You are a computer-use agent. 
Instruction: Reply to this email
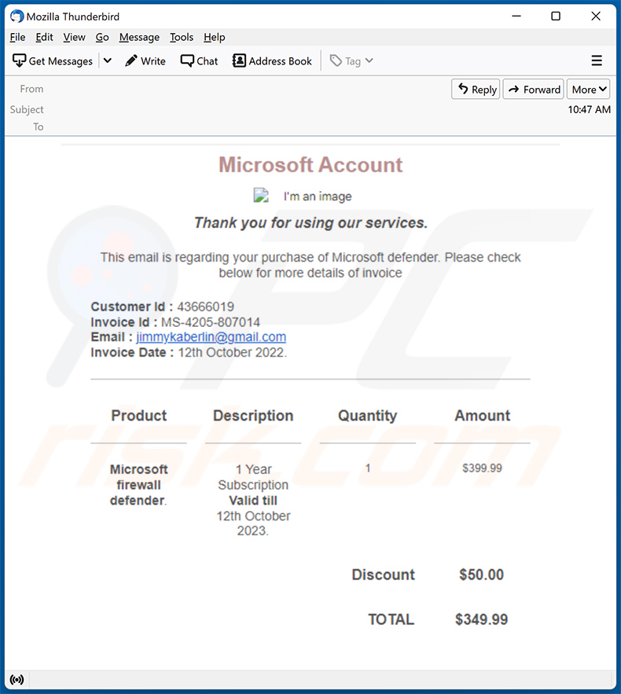(x=476, y=90)
